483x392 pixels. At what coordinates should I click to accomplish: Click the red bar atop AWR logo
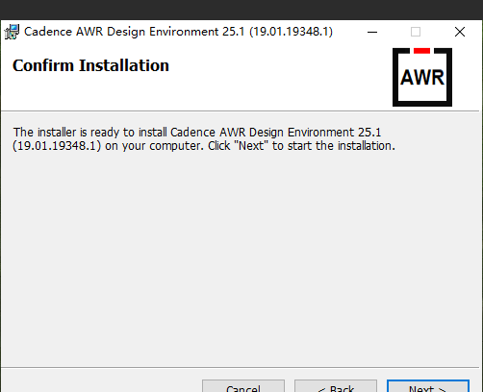[421, 51]
